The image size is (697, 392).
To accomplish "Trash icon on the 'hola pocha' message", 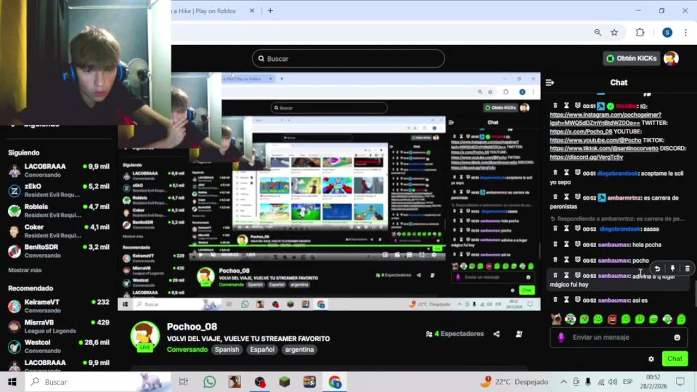I will (555, 244).
